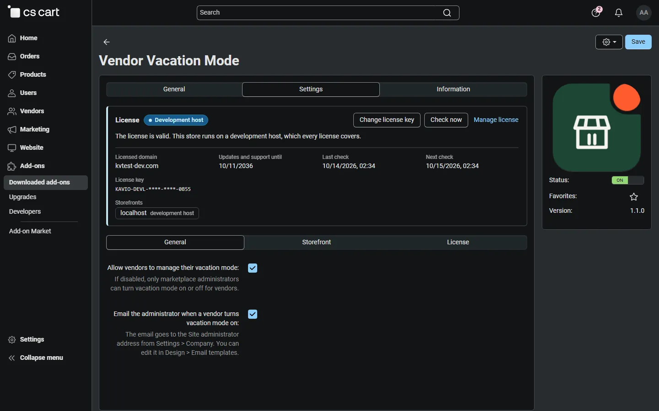Click last check 10/14/2026, 02:34

349,166
